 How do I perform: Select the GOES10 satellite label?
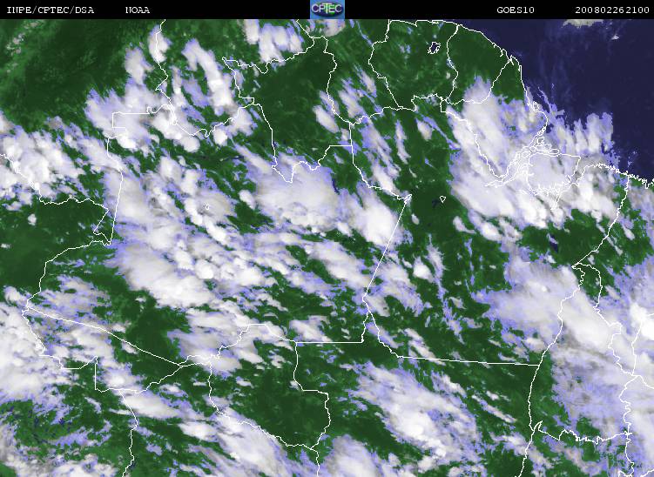point(516,10)
